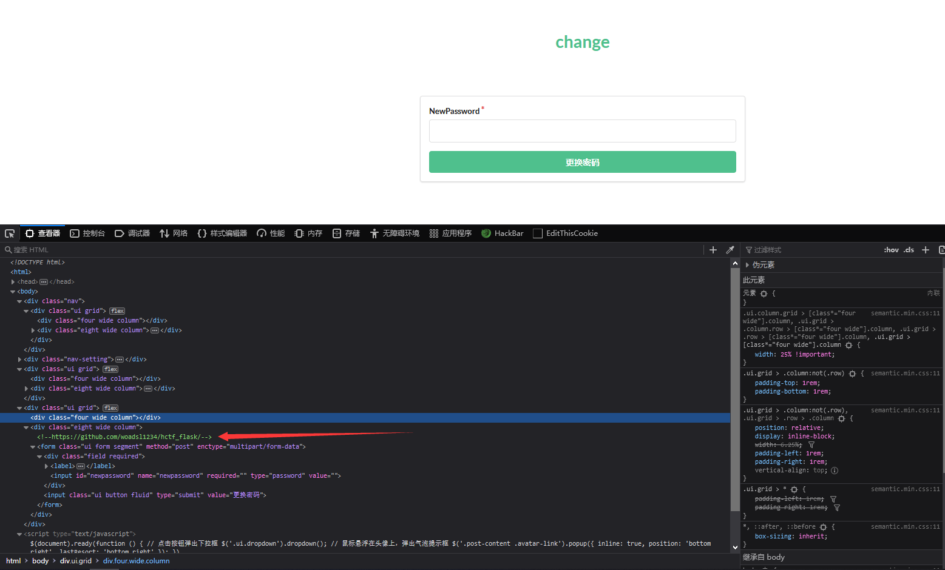Click filter icon next to overridden width: 6.25%
The width and height of the screenshot is (945, 570).
(x=811, y=445)
